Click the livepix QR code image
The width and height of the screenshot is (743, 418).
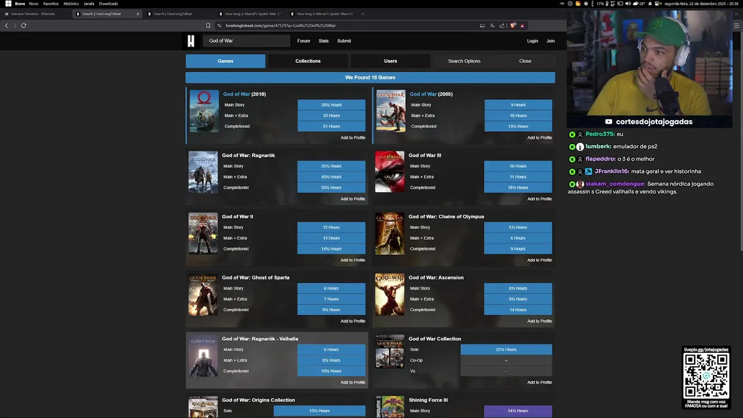[706, 376]
